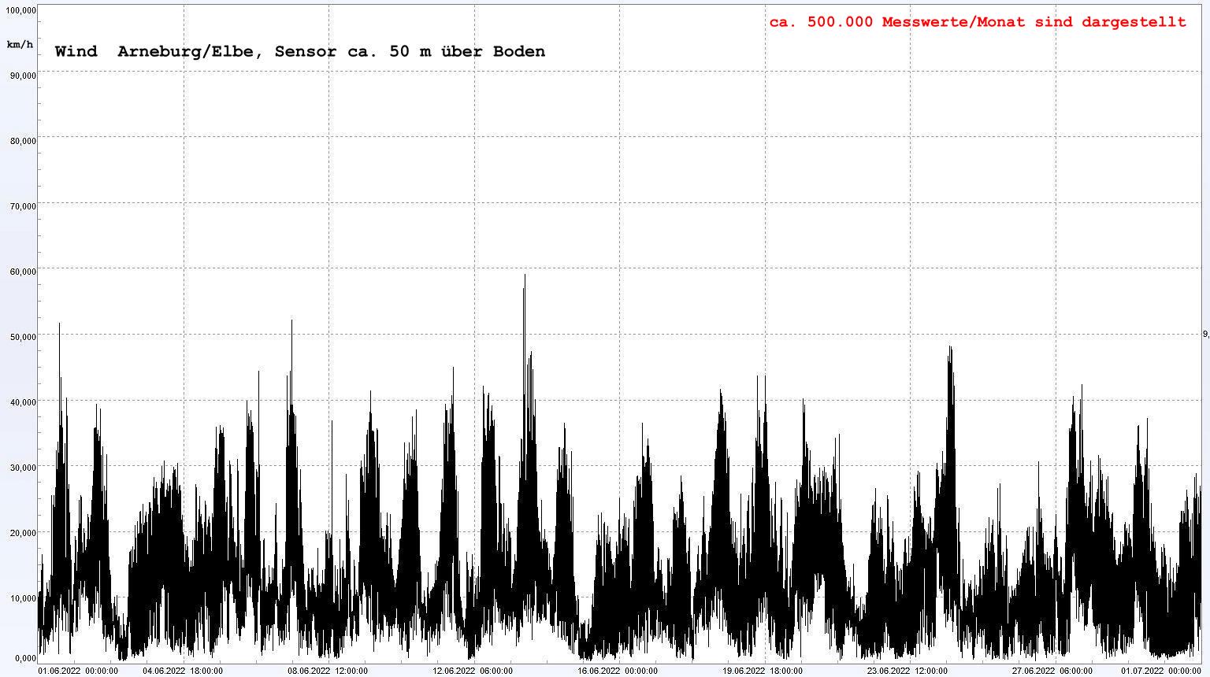The width and height of the screenshot is (1210, 677).
Task: Click the 70,000 y-axis label
Action: tap(22, 206)
